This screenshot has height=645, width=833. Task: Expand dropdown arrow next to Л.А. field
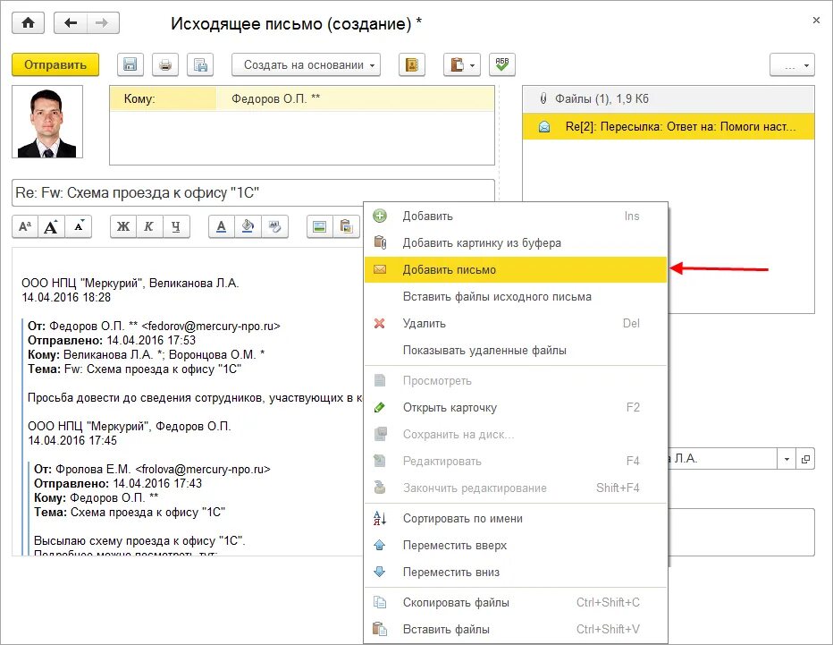pos(787,459)
